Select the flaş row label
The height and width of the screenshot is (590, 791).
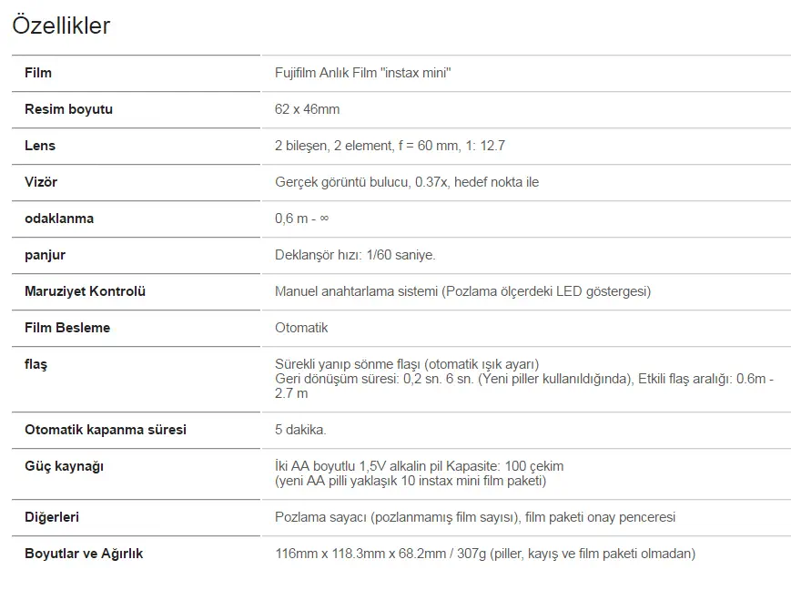pos(35,364)
